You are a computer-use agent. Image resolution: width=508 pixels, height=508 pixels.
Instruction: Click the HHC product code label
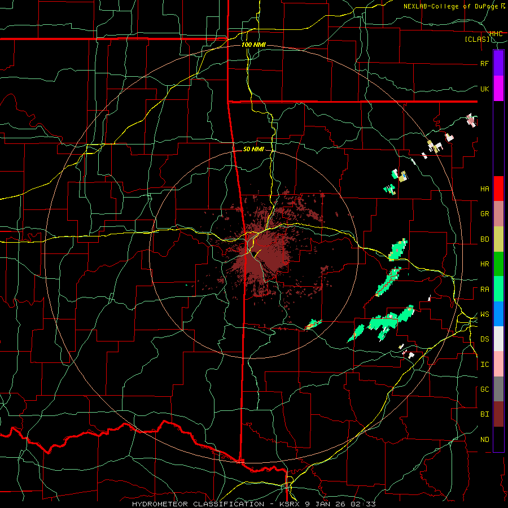coord(496,34)
